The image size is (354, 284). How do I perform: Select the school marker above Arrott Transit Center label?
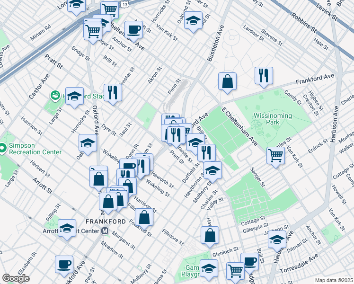click(67, 227)
